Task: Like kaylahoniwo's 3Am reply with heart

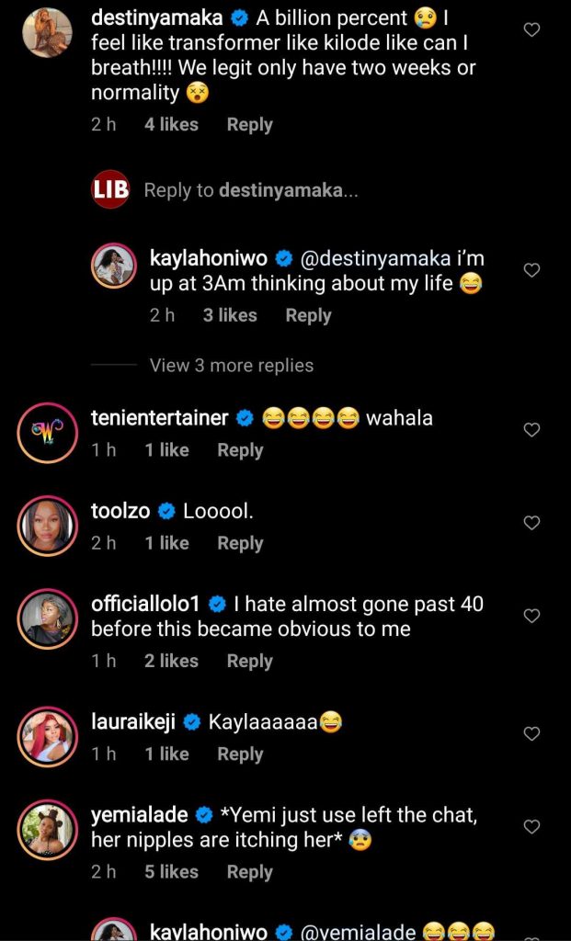Action: pos(531,270)
